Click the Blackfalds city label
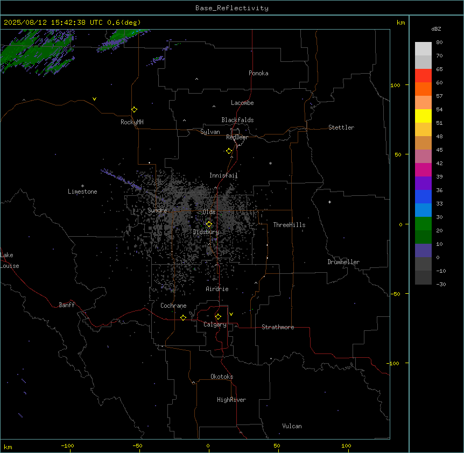 [237, 120]
